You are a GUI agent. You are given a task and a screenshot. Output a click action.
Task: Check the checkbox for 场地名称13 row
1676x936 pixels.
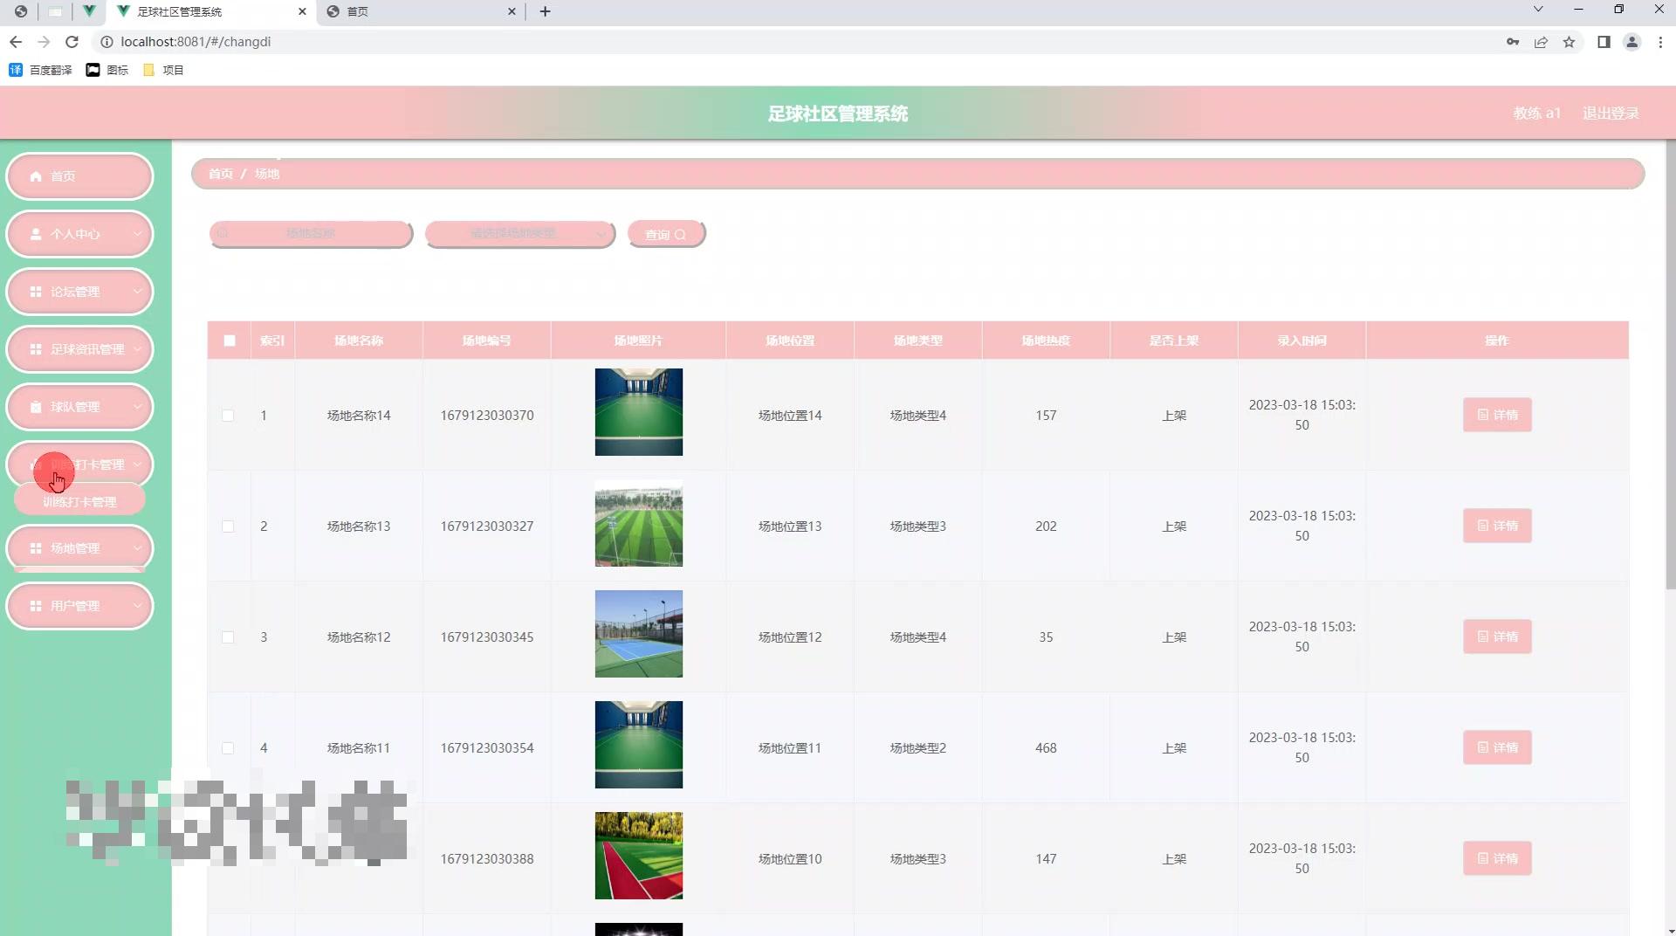(x=229, y=526)
